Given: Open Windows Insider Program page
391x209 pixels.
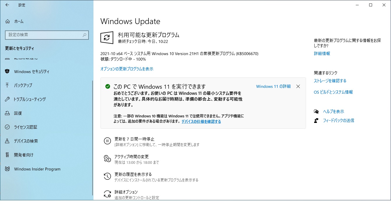Looking at the screenshot, I should pos(37,169).
